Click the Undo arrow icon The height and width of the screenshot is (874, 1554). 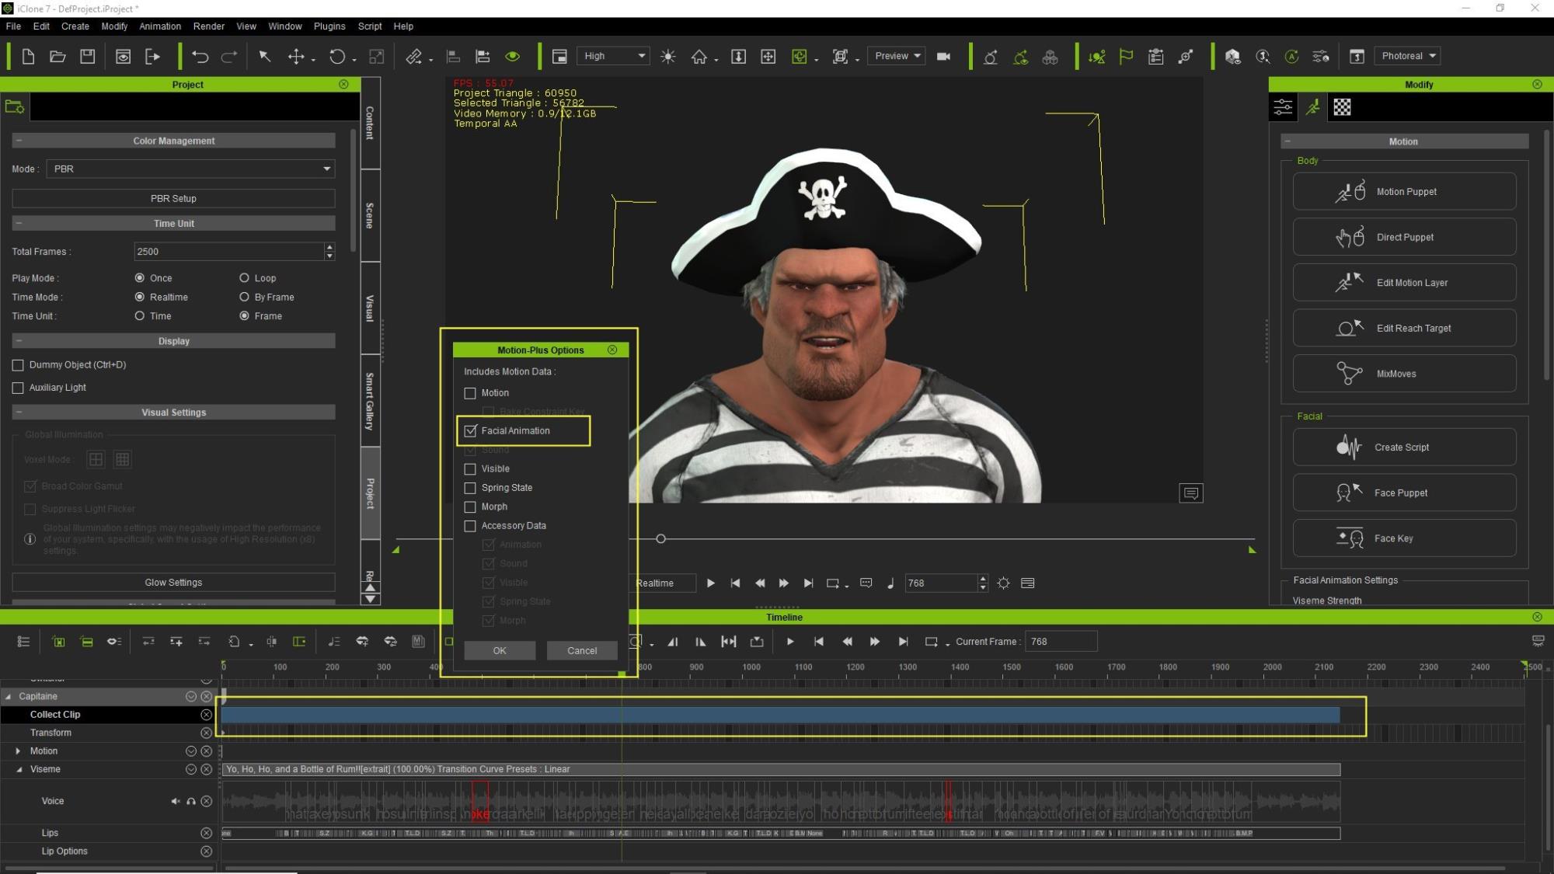coord(200,56)
